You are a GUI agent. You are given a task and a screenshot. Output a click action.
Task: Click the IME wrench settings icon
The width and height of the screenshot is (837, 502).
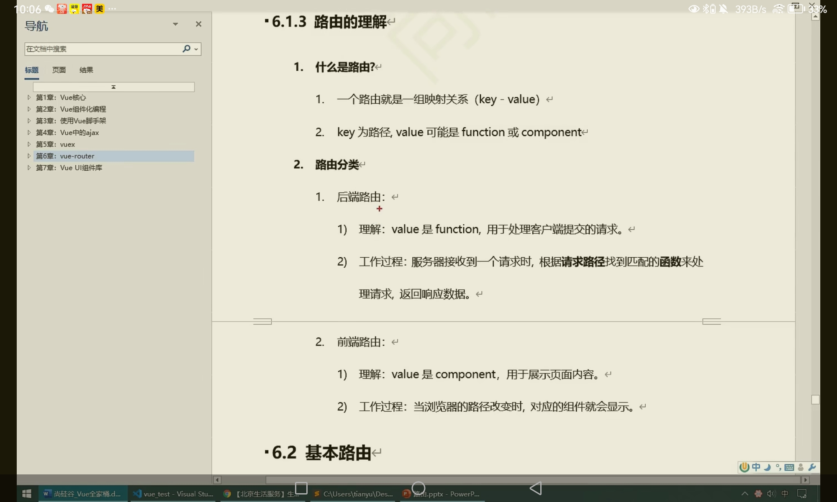click(812, 467)
